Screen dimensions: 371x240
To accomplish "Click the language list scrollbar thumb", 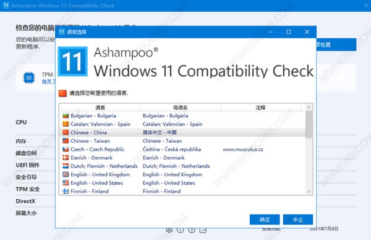I will pos(309,124).
